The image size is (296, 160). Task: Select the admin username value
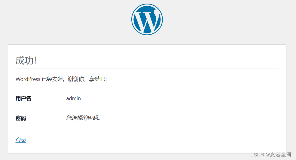(x=73, y=98)
